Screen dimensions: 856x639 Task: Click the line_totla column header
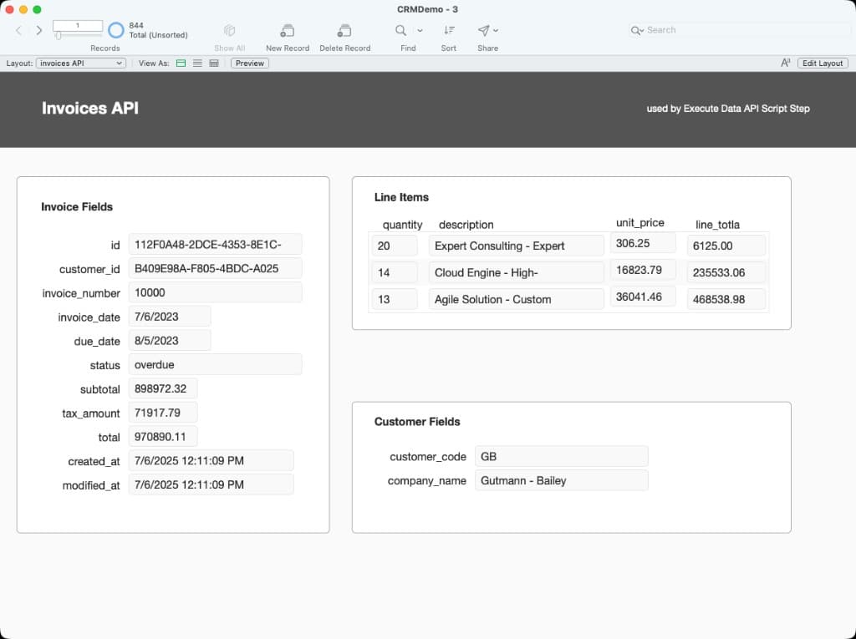(x=717, y=225)
